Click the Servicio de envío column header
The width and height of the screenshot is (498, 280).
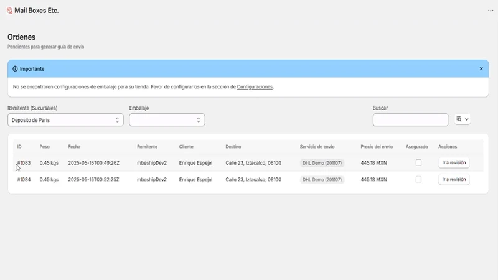tap(317, 147)
